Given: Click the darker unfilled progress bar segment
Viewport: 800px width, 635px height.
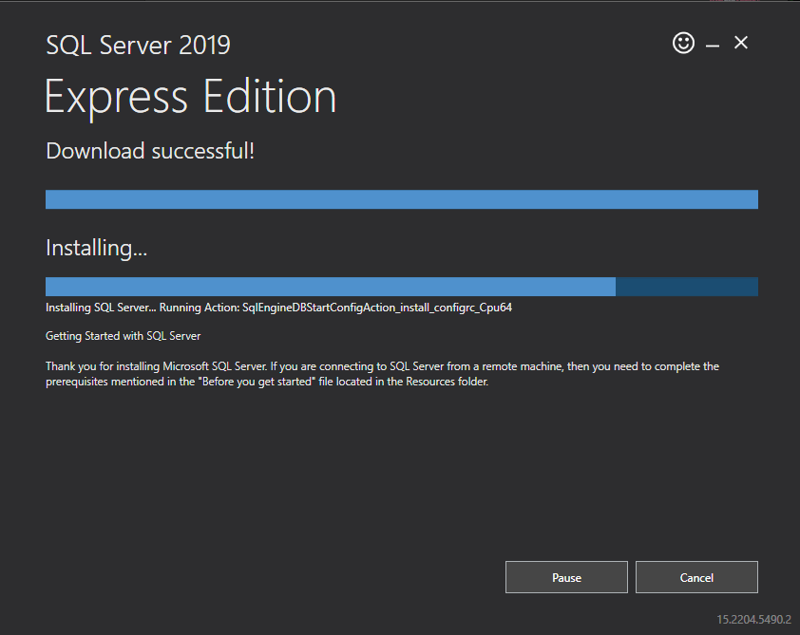Looking at the screenshot, I should pyautogui.click(x=687, y=285).
